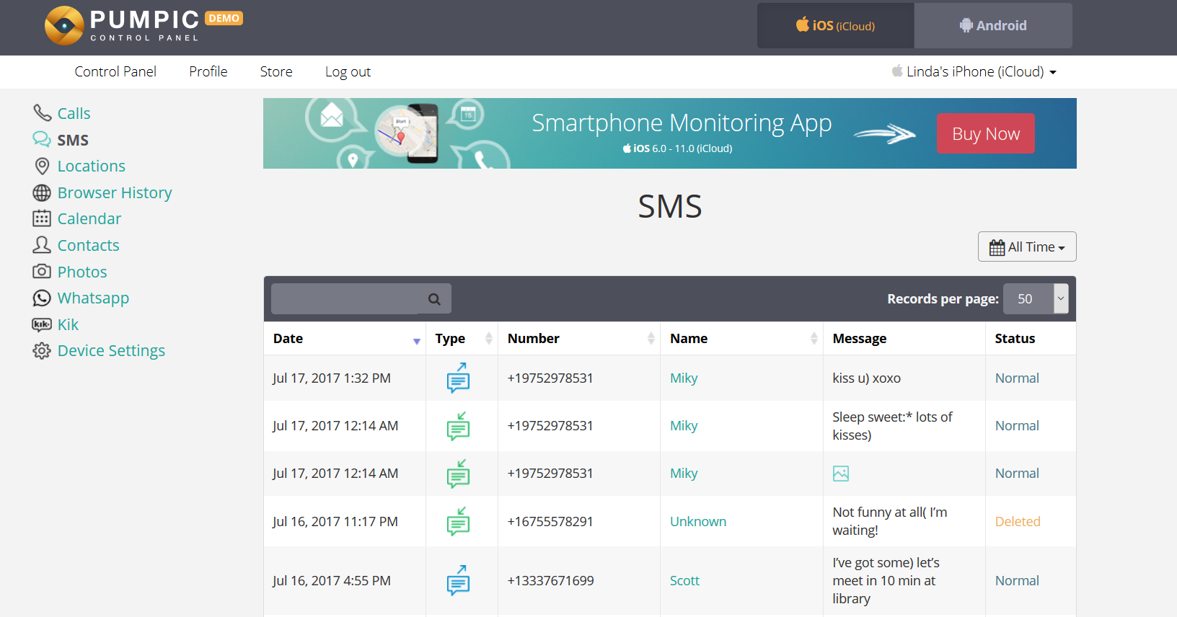Click the Whatsapp icon in sidebar

click(42, 298)
